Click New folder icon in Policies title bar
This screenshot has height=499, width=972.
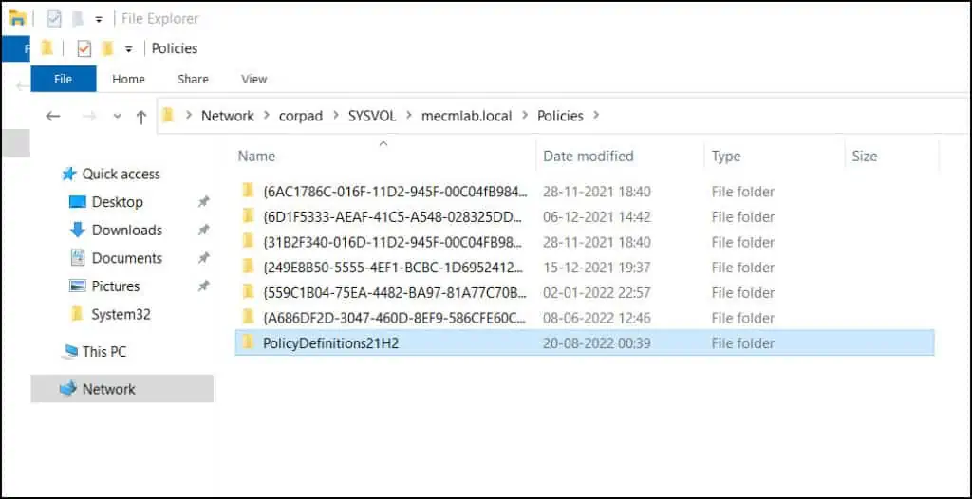click(107, 47)
